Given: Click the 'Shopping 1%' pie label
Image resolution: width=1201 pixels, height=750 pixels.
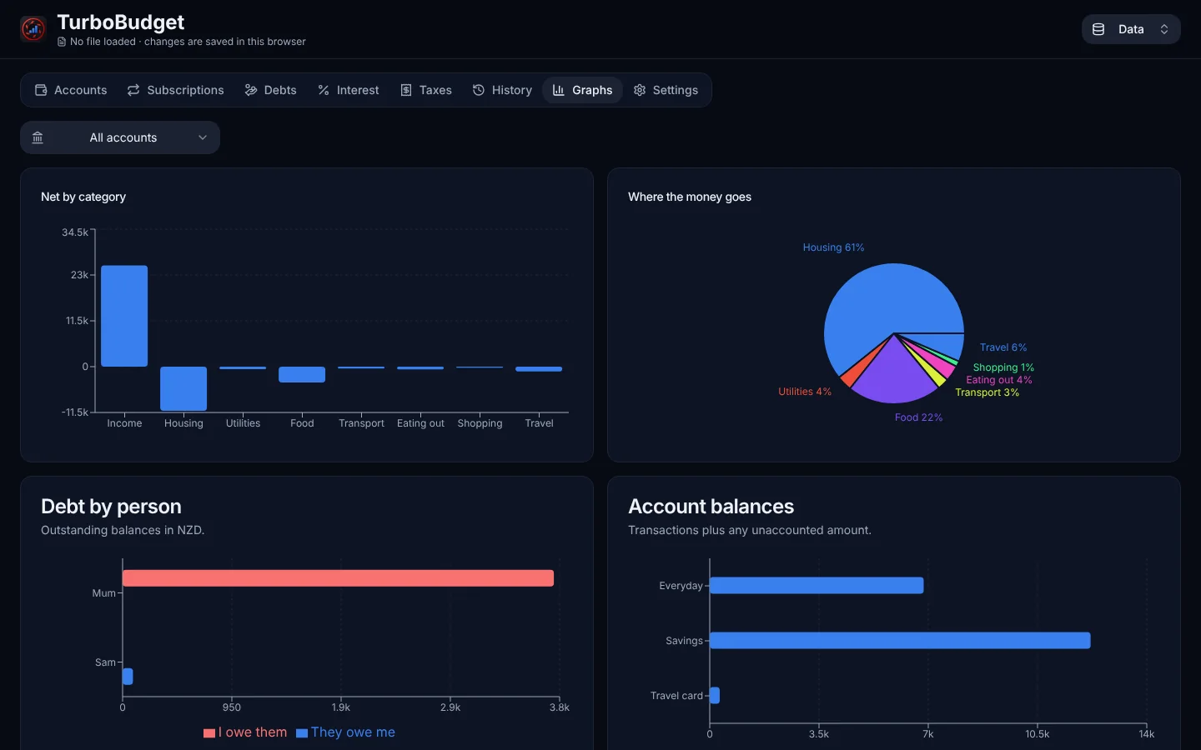Looking at the screenshot, I should click(1003, 367).
